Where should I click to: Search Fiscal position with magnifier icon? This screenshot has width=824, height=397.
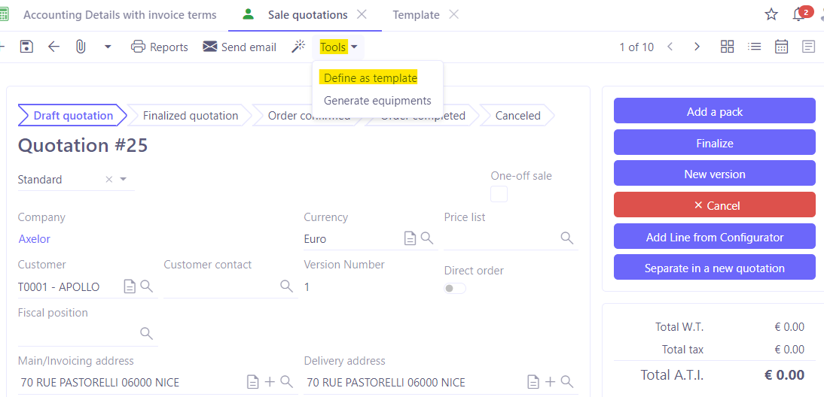(x=147, y=334)
